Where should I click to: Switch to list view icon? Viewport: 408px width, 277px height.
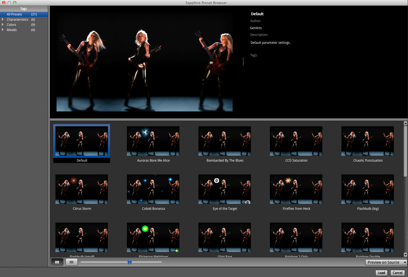pyautogui.click(x=71, y=262)
